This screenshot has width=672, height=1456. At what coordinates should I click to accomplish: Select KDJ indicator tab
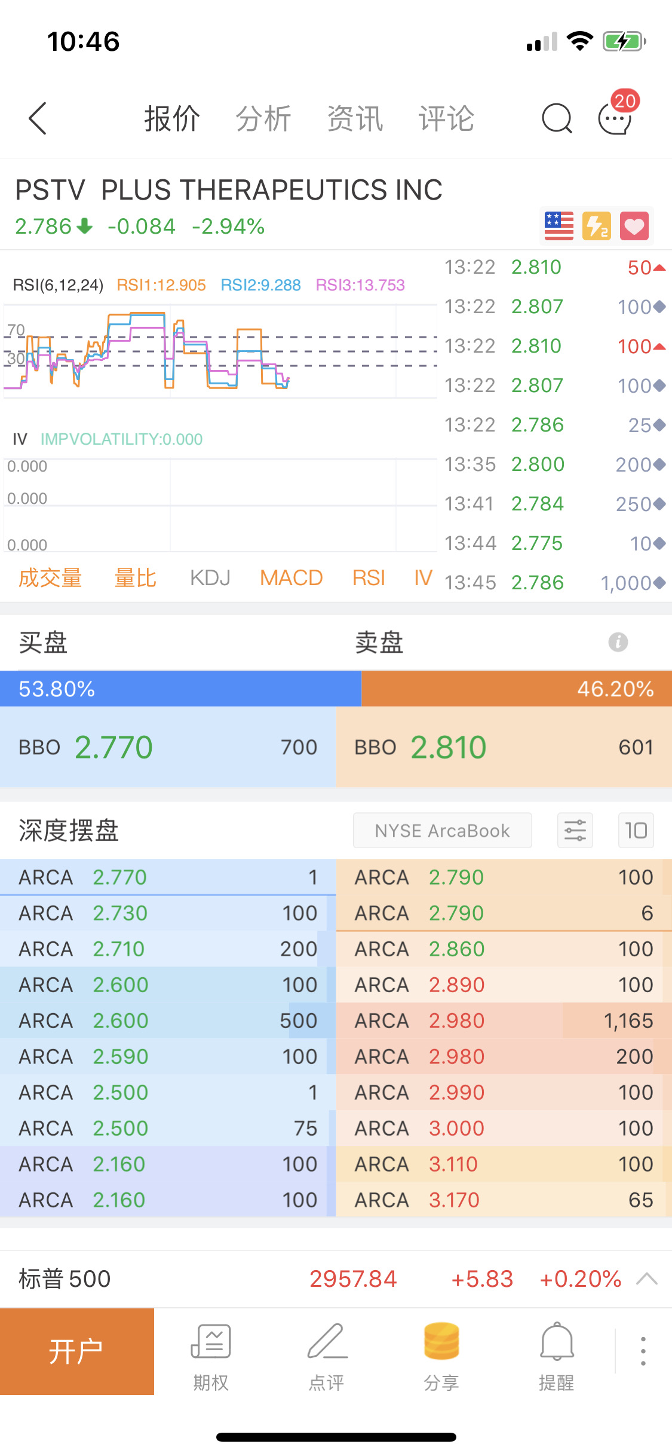point(210,578)
